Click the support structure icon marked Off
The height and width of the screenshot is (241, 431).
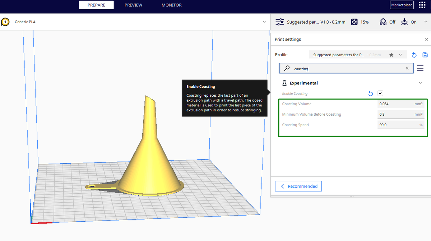tap(383, 22)
